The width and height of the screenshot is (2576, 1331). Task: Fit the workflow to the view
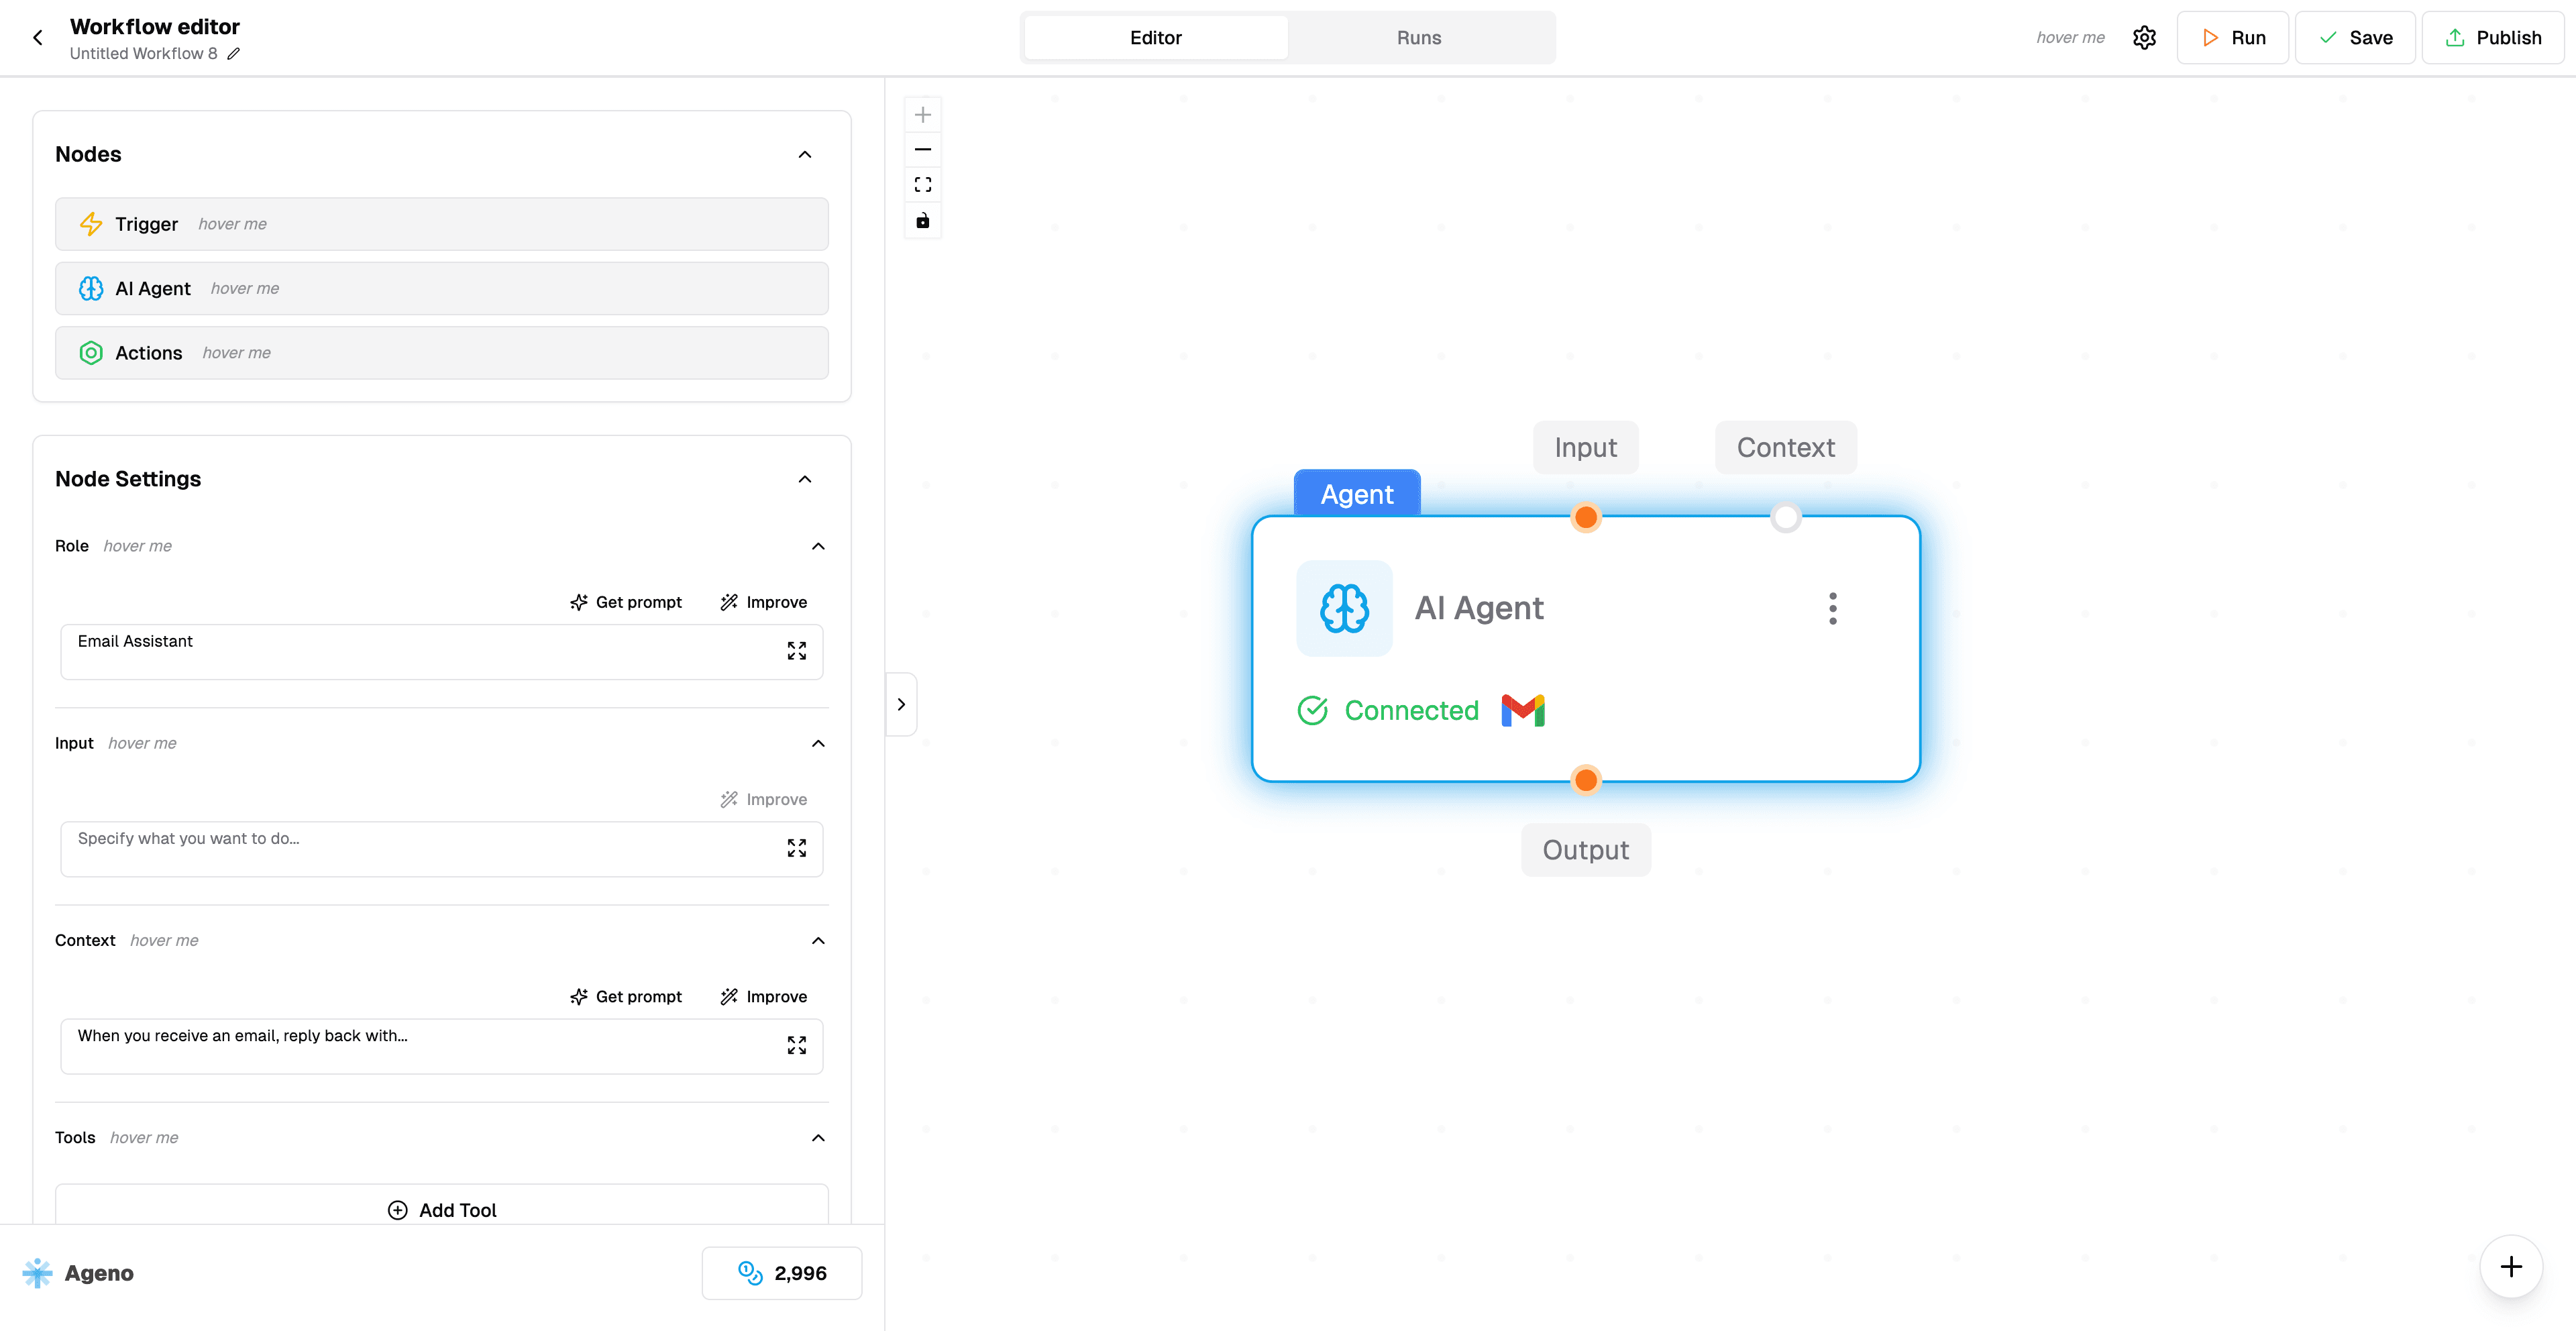[923, 184]
